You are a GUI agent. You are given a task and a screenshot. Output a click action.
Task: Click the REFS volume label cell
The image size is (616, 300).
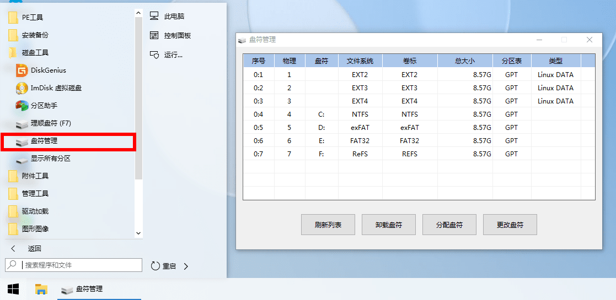click(410, 154)
